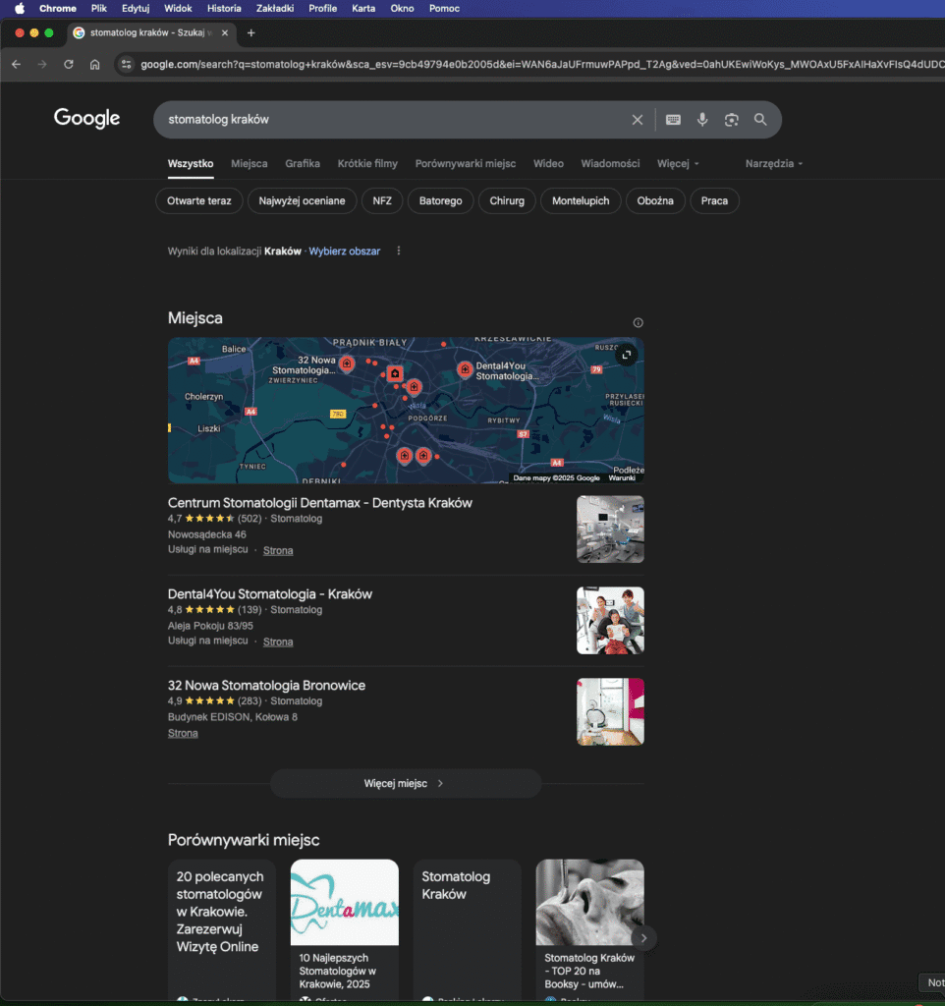Switch to the Miejsca tab
Viewport: 945px width, 1006px height.
(249, 164)
